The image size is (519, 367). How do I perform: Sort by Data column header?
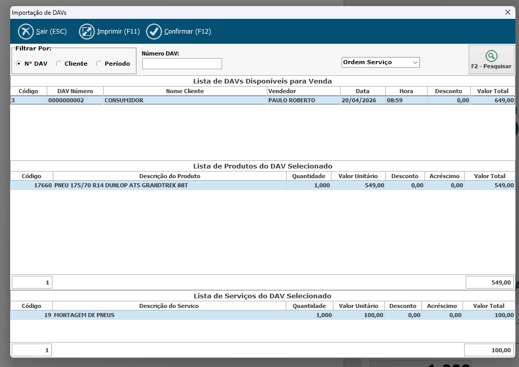coord(362,91)
